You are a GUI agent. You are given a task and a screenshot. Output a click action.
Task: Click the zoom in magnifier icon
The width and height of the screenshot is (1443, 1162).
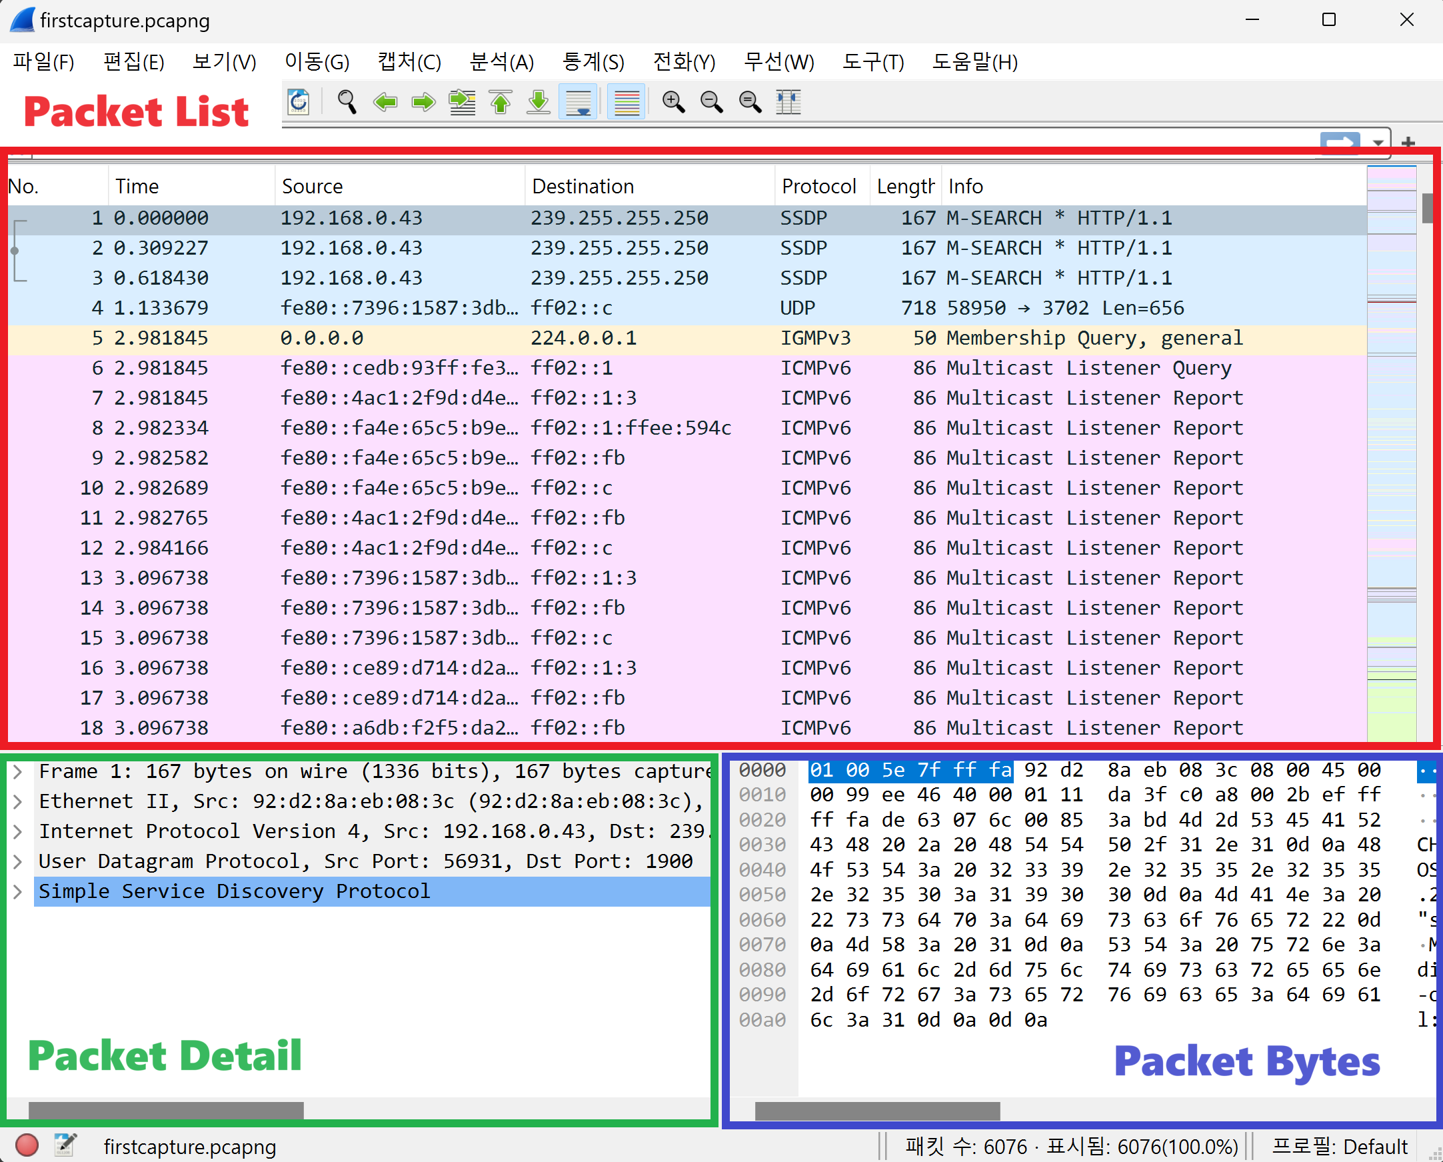(x=673, y=103)
